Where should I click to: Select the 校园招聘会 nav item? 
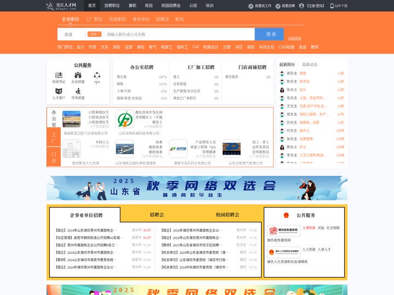(171, 5)
